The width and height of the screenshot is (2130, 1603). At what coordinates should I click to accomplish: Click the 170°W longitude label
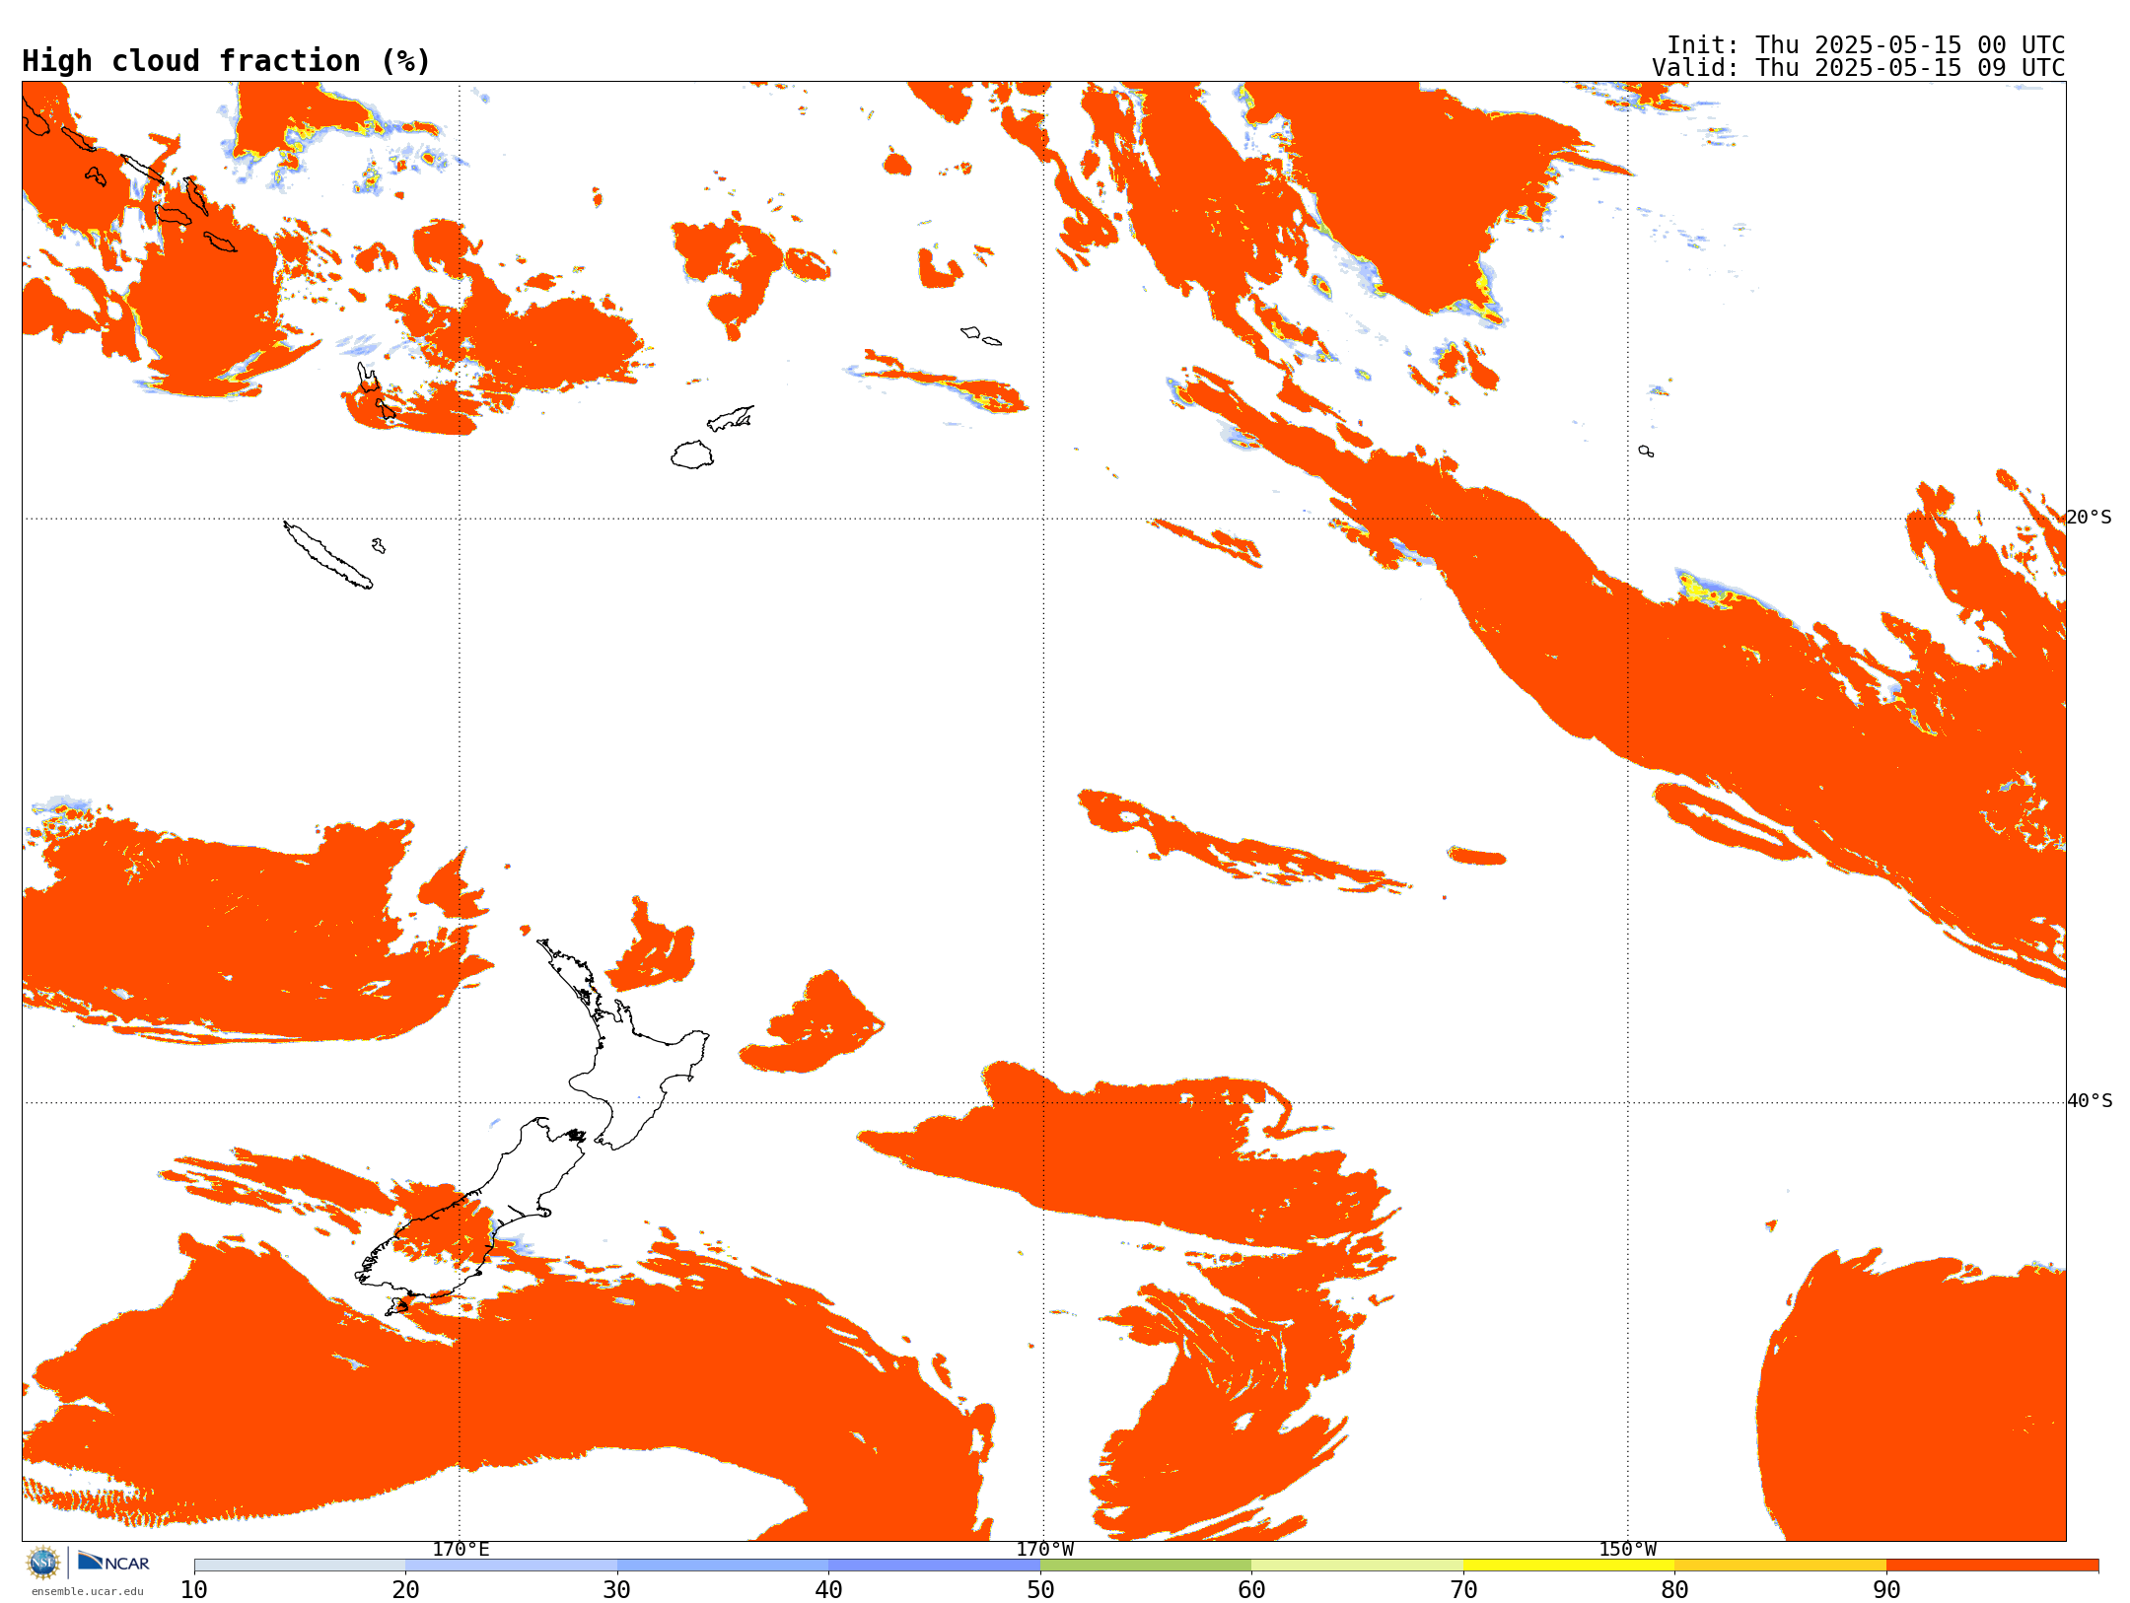[1045, 1549]
